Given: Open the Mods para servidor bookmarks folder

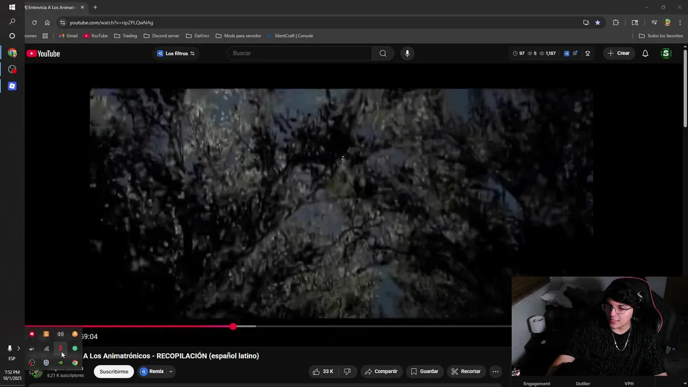Looking at the screenshot, I should (x=238, y=36).
